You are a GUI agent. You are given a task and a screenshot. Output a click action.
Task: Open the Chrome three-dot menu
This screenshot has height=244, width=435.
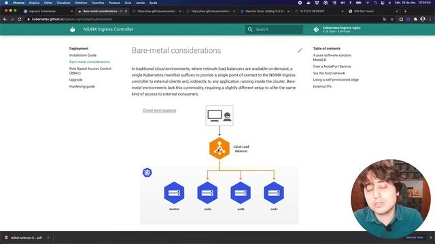[x=430, y=20]
